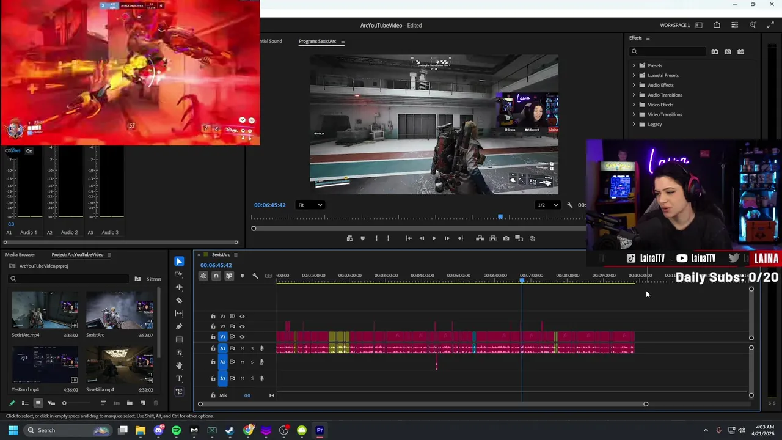
Task: Expand the Presets folder in Effects
Action: pyautogui.click(x=634, y=65)
